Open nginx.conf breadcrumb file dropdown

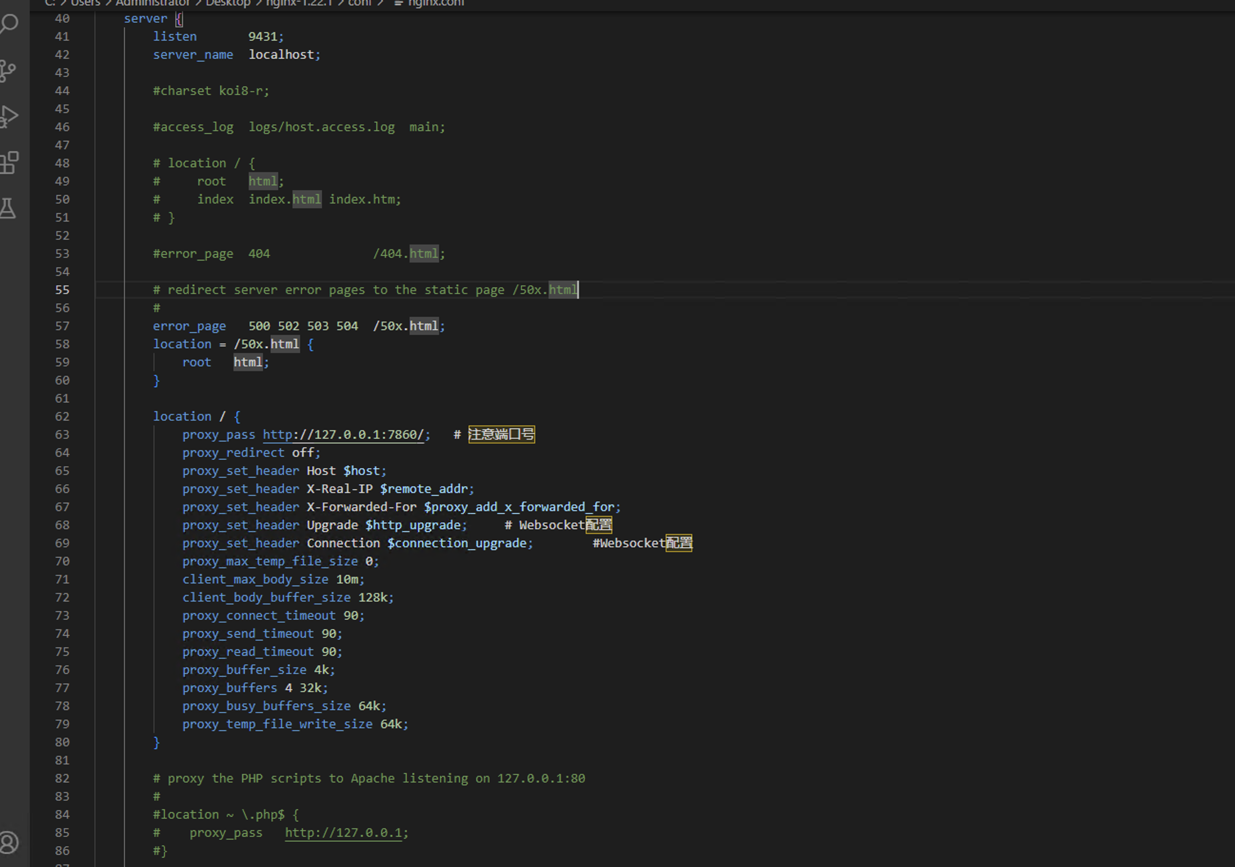(x=435, y=3)
